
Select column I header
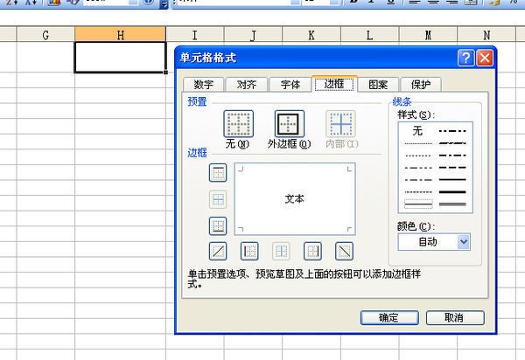[x=195, y=35]
